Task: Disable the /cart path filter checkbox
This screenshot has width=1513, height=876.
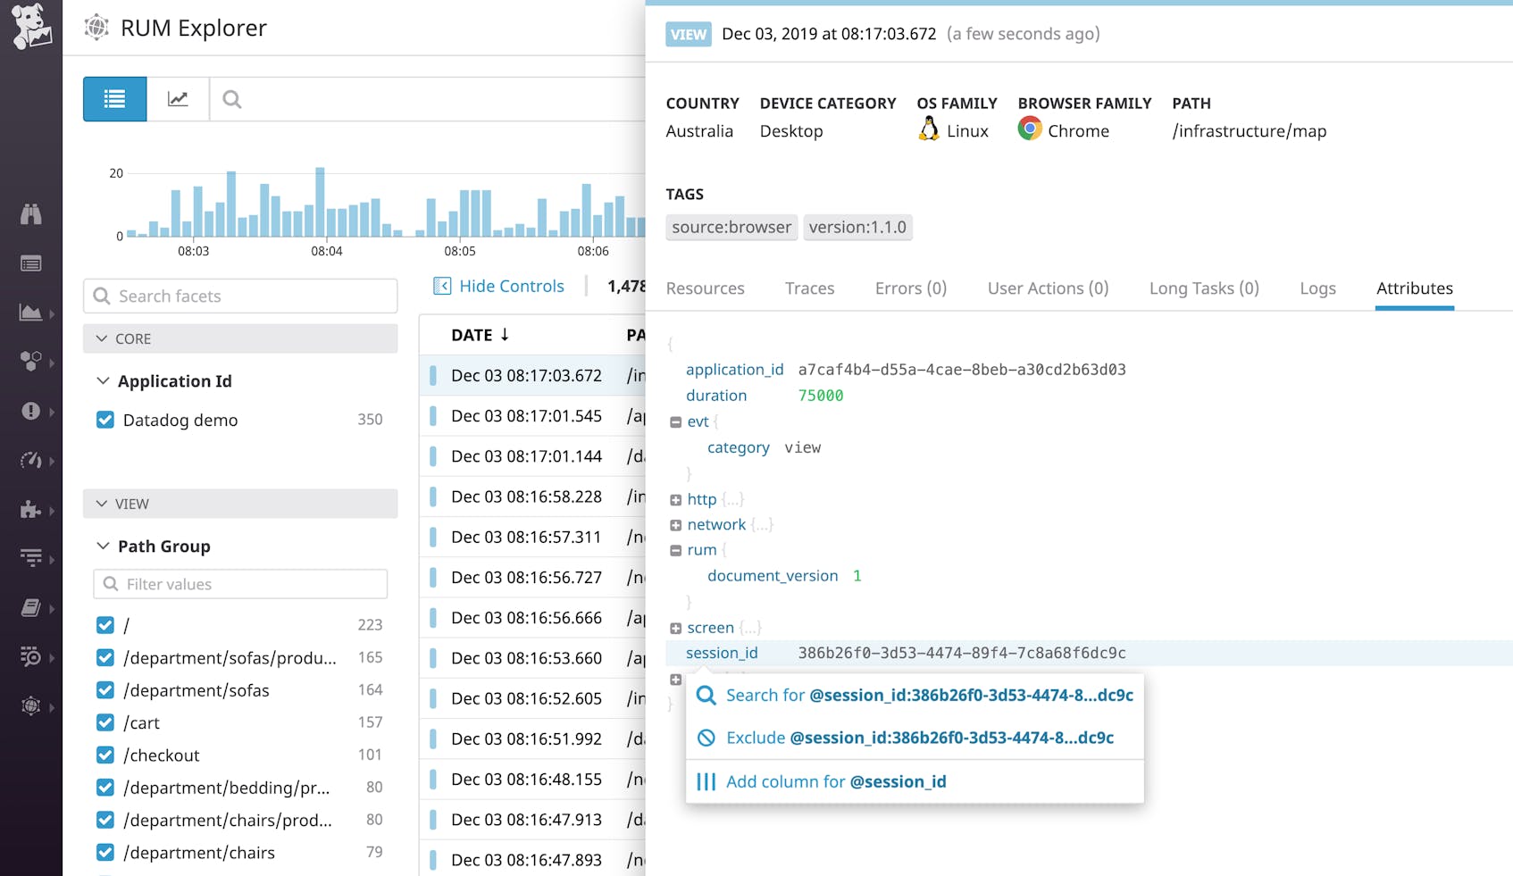Action: pos(105,722)
